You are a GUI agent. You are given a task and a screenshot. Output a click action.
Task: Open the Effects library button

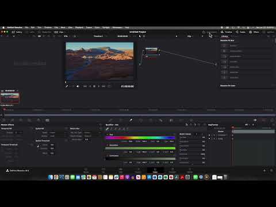click(254, 32)
